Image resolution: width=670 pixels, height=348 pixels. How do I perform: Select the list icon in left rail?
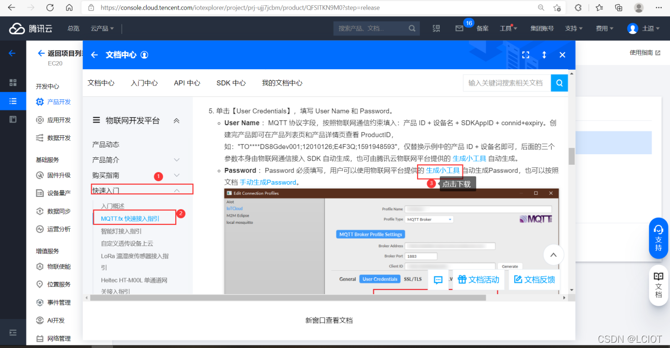[13, 101]
